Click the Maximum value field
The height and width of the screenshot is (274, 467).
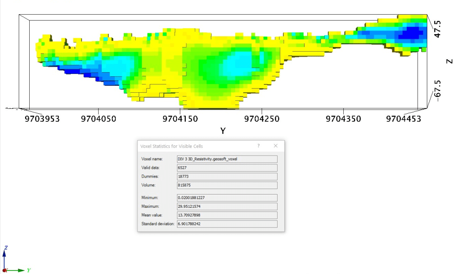tap(227, 206)
